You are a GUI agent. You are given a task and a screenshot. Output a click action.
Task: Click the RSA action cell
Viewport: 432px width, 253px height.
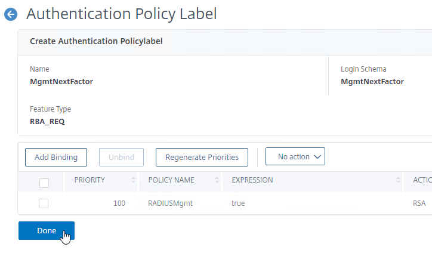419,203
